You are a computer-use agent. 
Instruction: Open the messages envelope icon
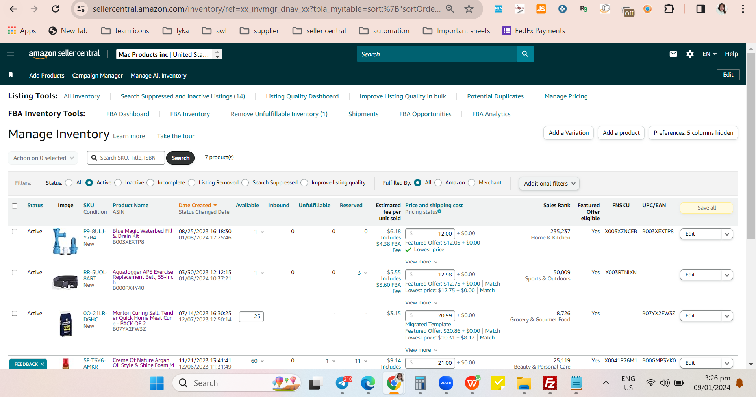673,54
